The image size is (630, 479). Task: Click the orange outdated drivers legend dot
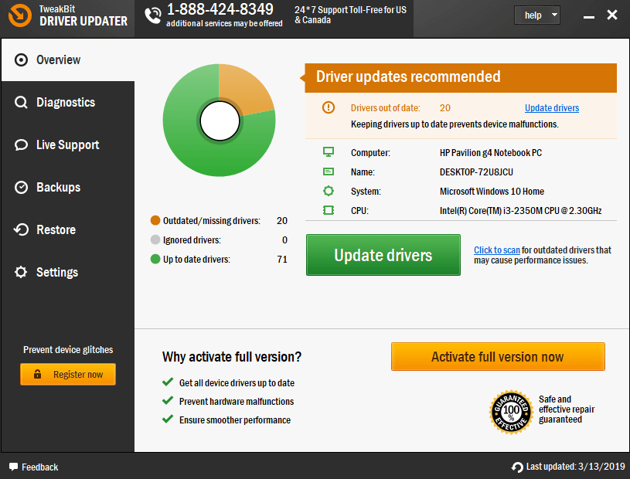click(x=155, y=220)
